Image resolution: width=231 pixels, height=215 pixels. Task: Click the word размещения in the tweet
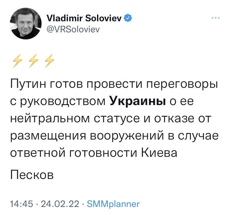pos(48,136)
